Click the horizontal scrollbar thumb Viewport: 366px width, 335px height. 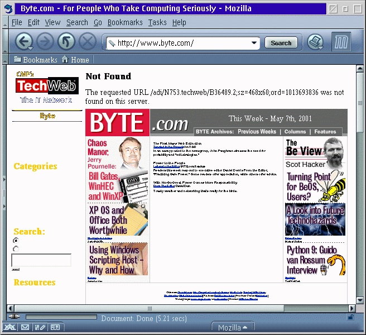point(150,308)
